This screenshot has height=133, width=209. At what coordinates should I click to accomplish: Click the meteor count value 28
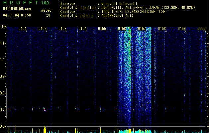(x=48, y=15)
